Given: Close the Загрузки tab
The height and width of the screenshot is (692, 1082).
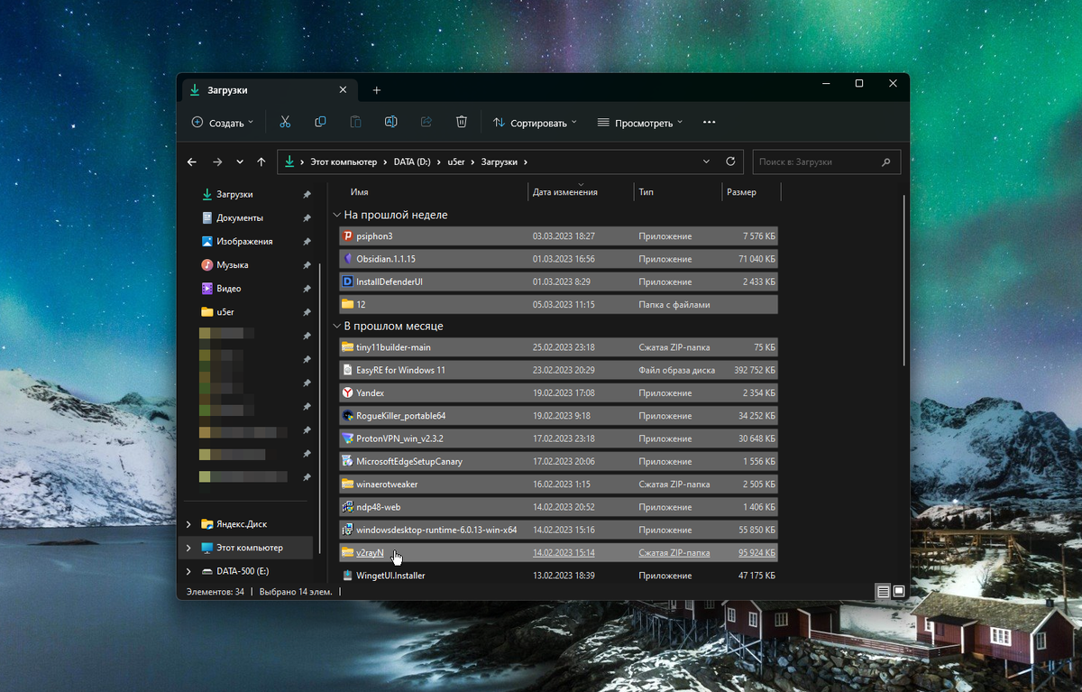Looking at the screenshot, I should 343,90.
